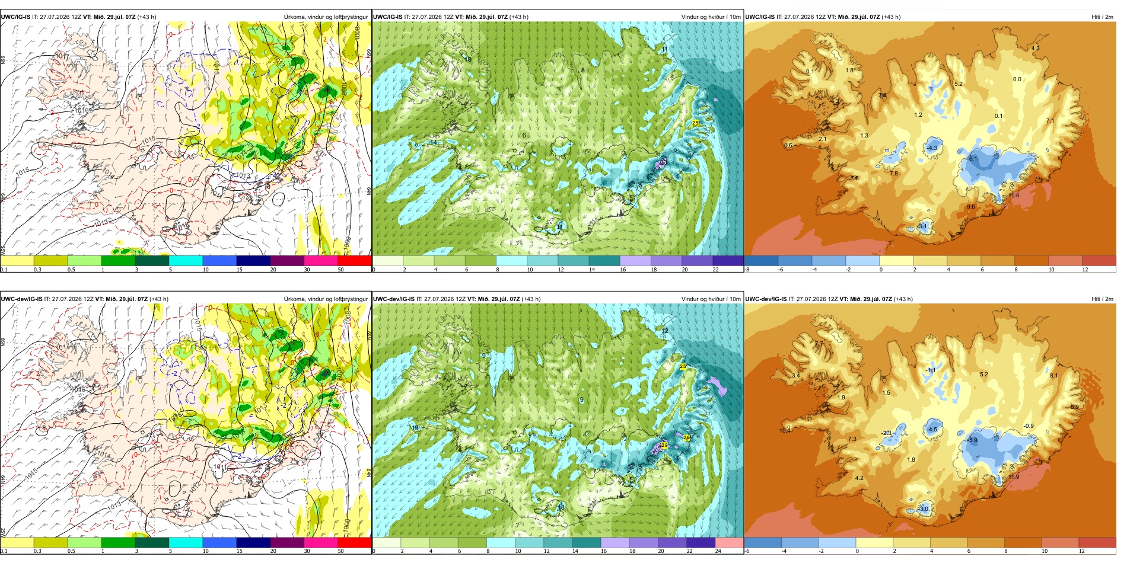Click the '14' wind value on UWC wind map

click(x=433, y=143)
